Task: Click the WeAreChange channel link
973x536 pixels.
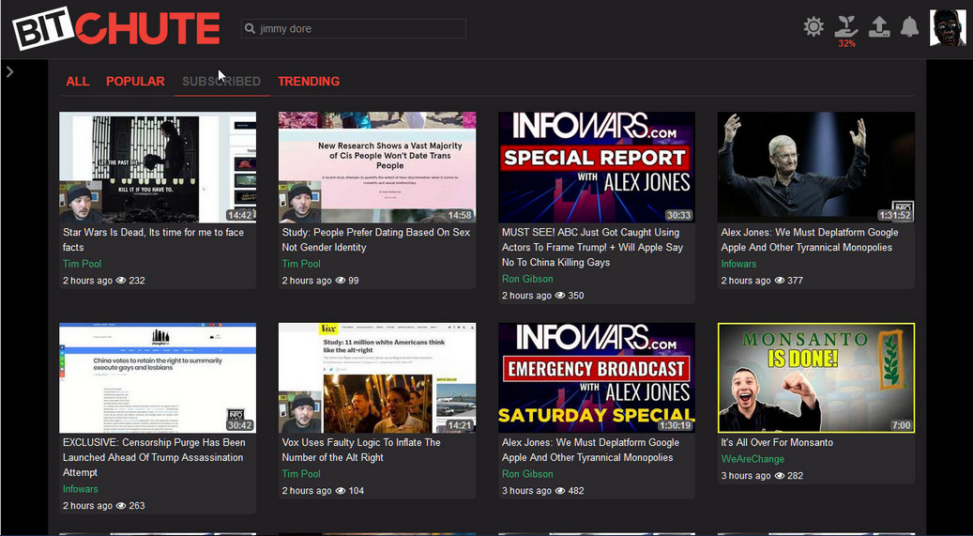Action: (x=753, y=459)
